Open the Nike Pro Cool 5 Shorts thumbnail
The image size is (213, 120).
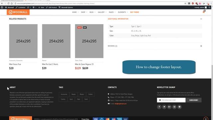click(56, 41)
